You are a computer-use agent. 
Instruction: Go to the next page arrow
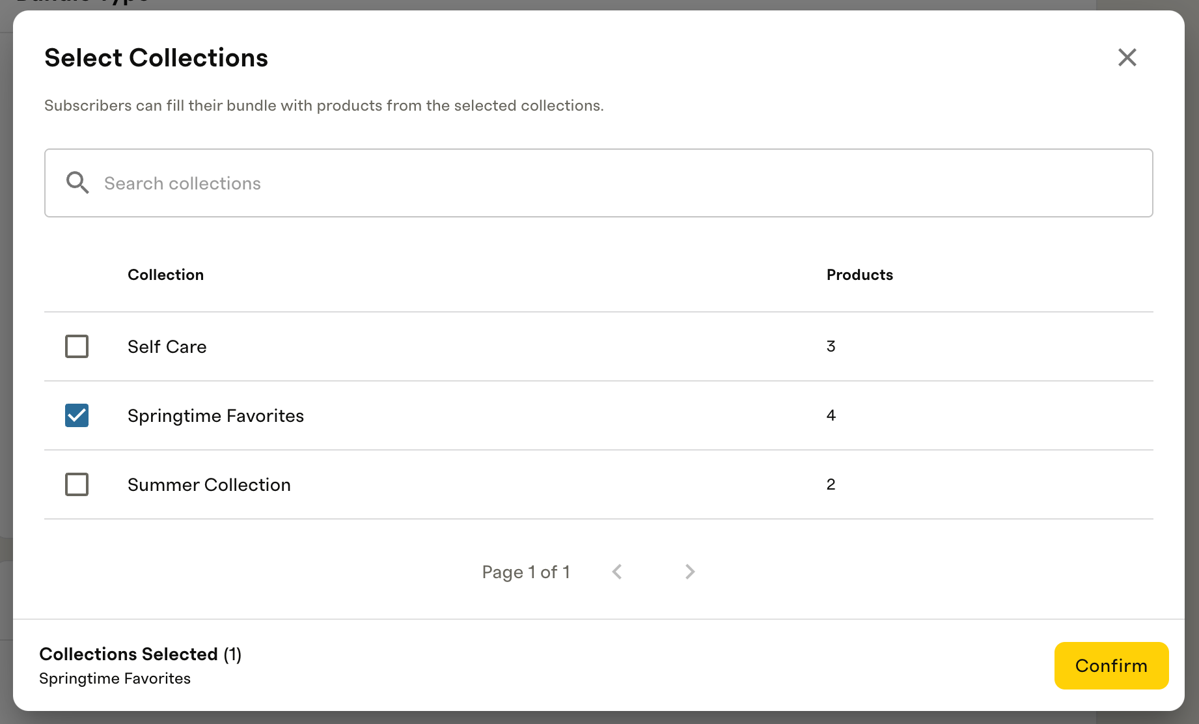pyautogui.click(x=690, y=572)
